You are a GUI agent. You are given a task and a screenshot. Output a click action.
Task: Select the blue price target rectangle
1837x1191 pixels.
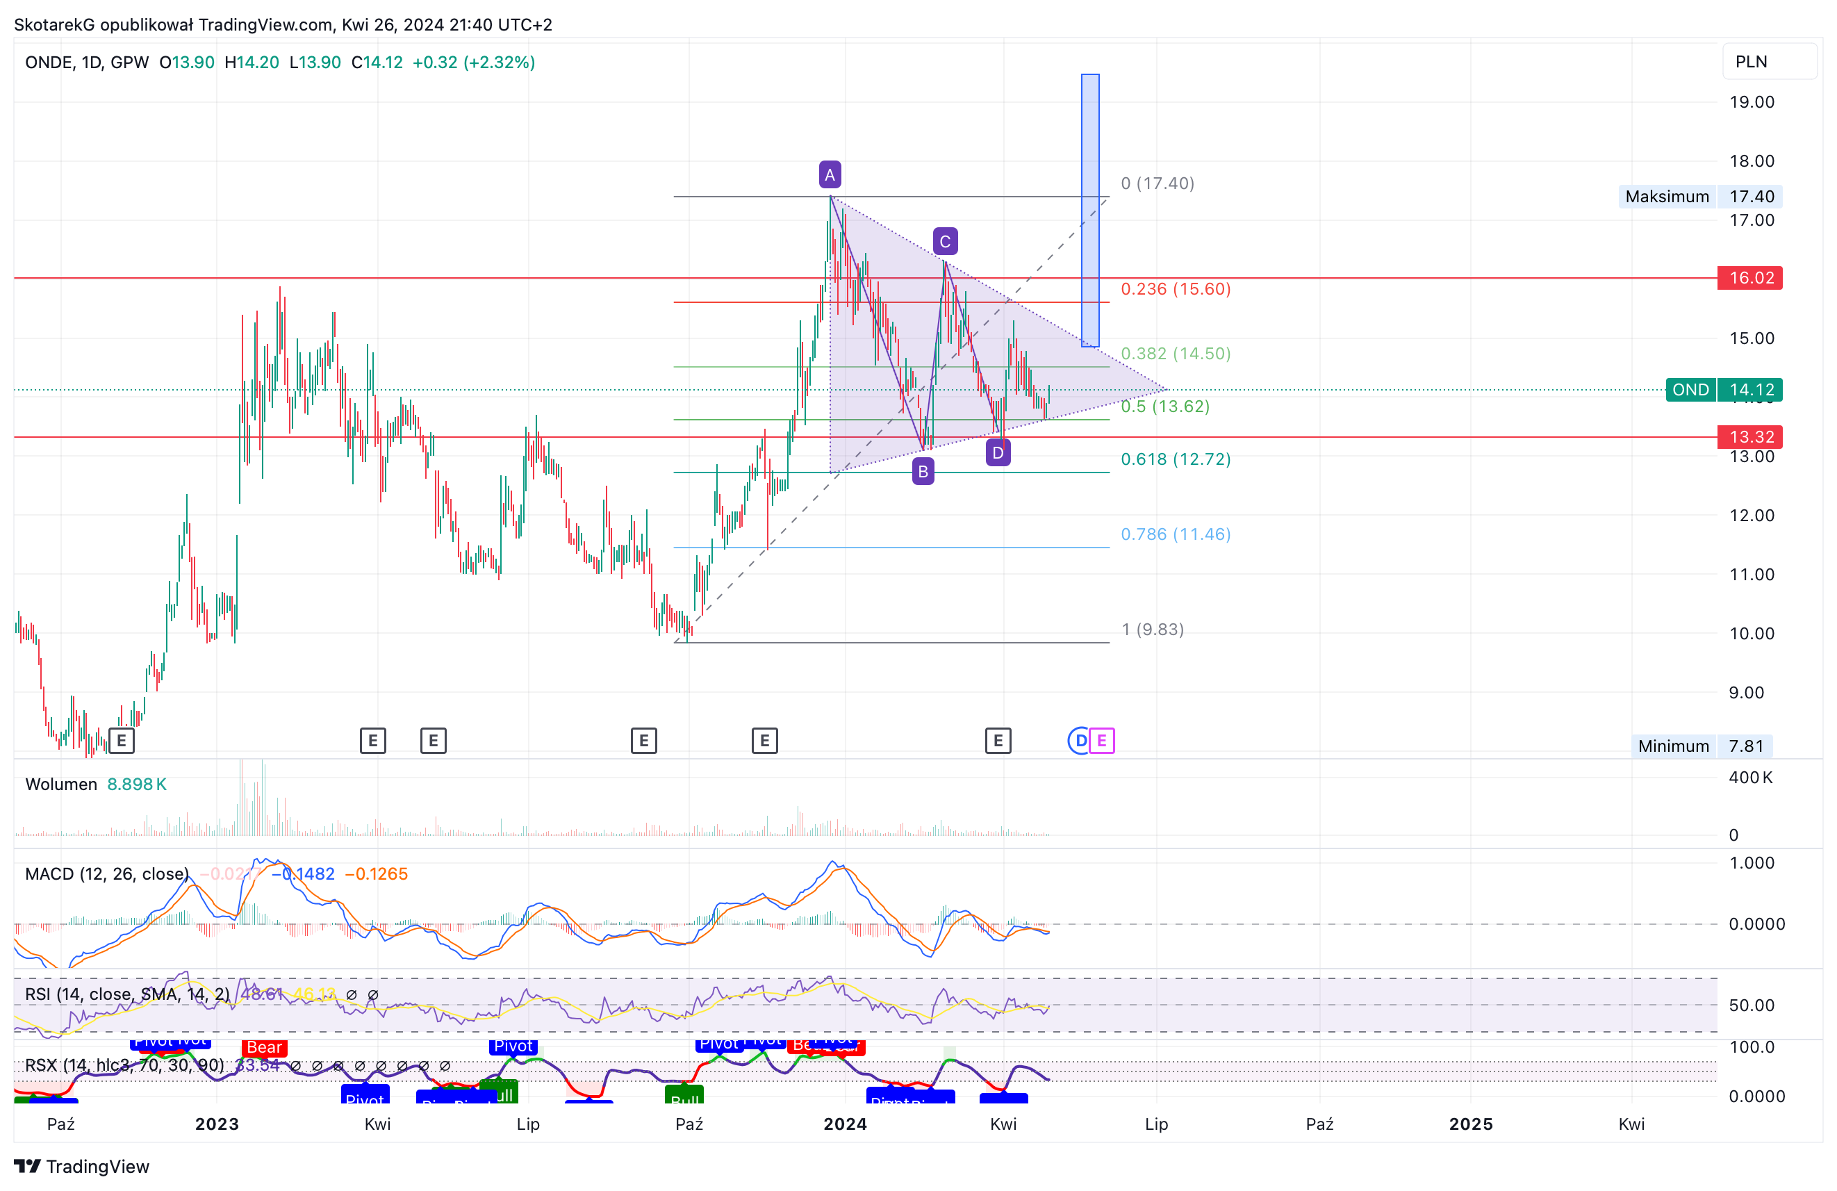point(1090,210)
